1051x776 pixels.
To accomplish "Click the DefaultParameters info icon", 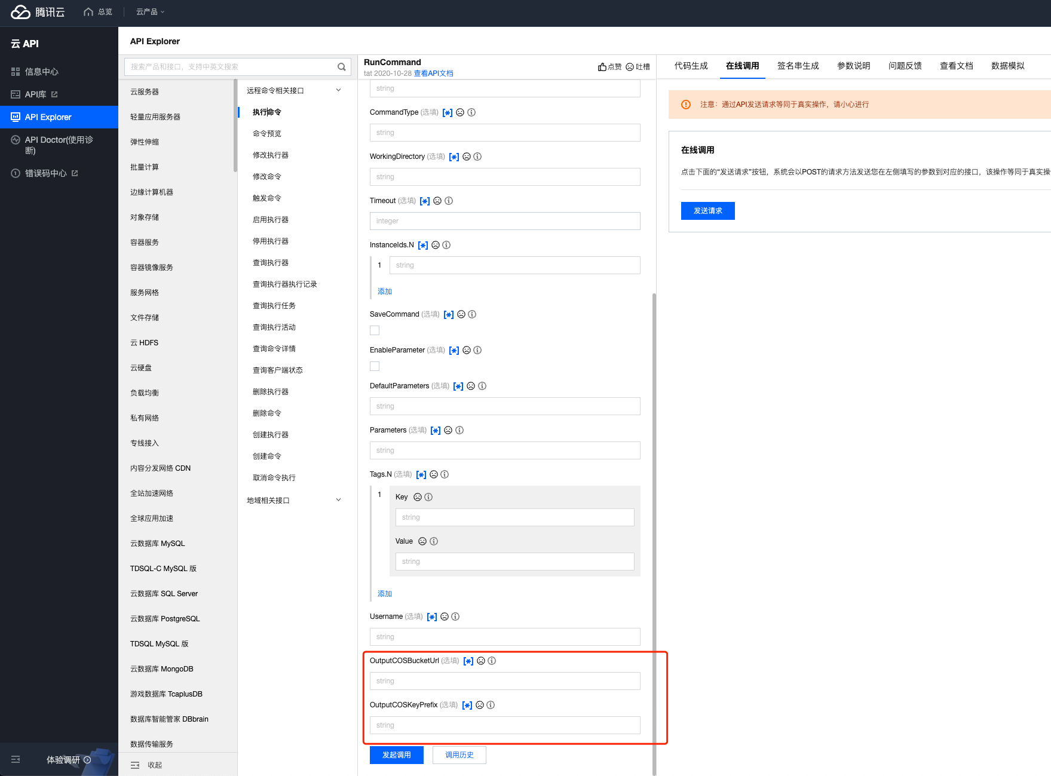I will coord(482,386).
